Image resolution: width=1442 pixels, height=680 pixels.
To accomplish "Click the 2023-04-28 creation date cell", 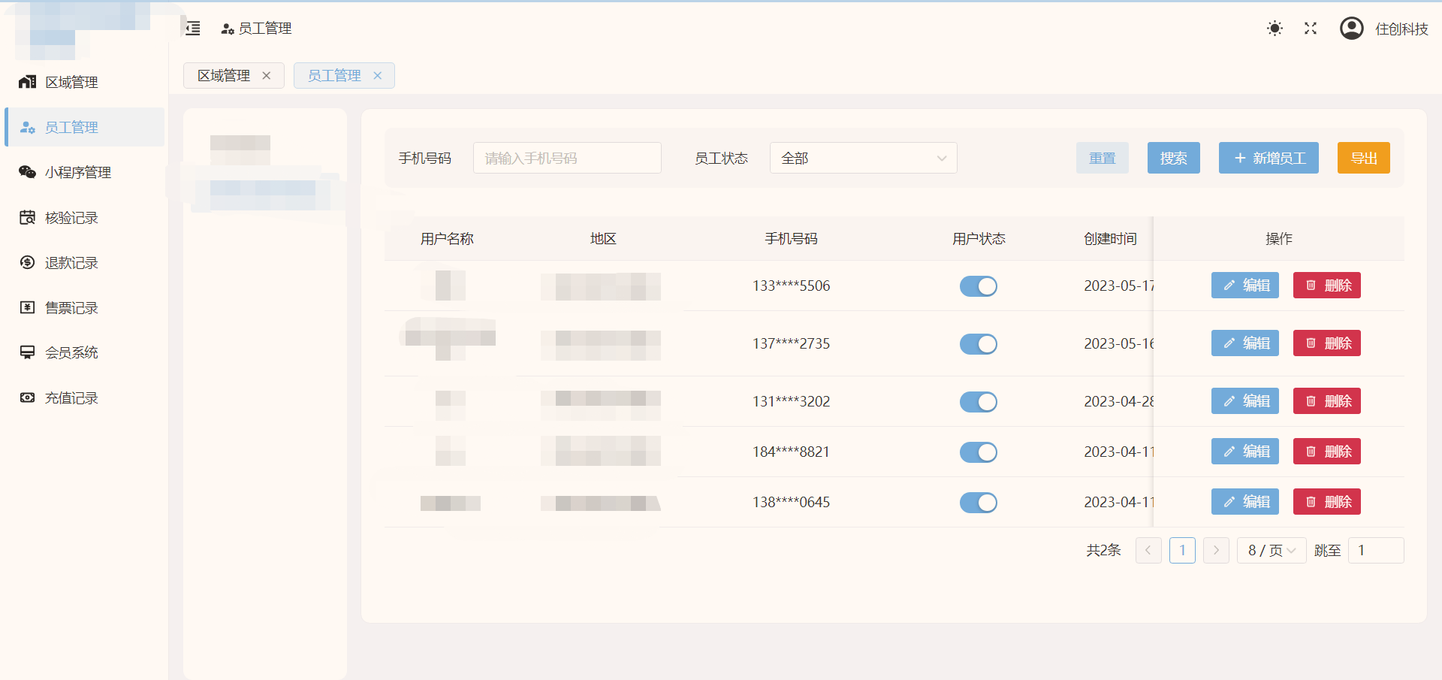I will [x=1119, y=401].
